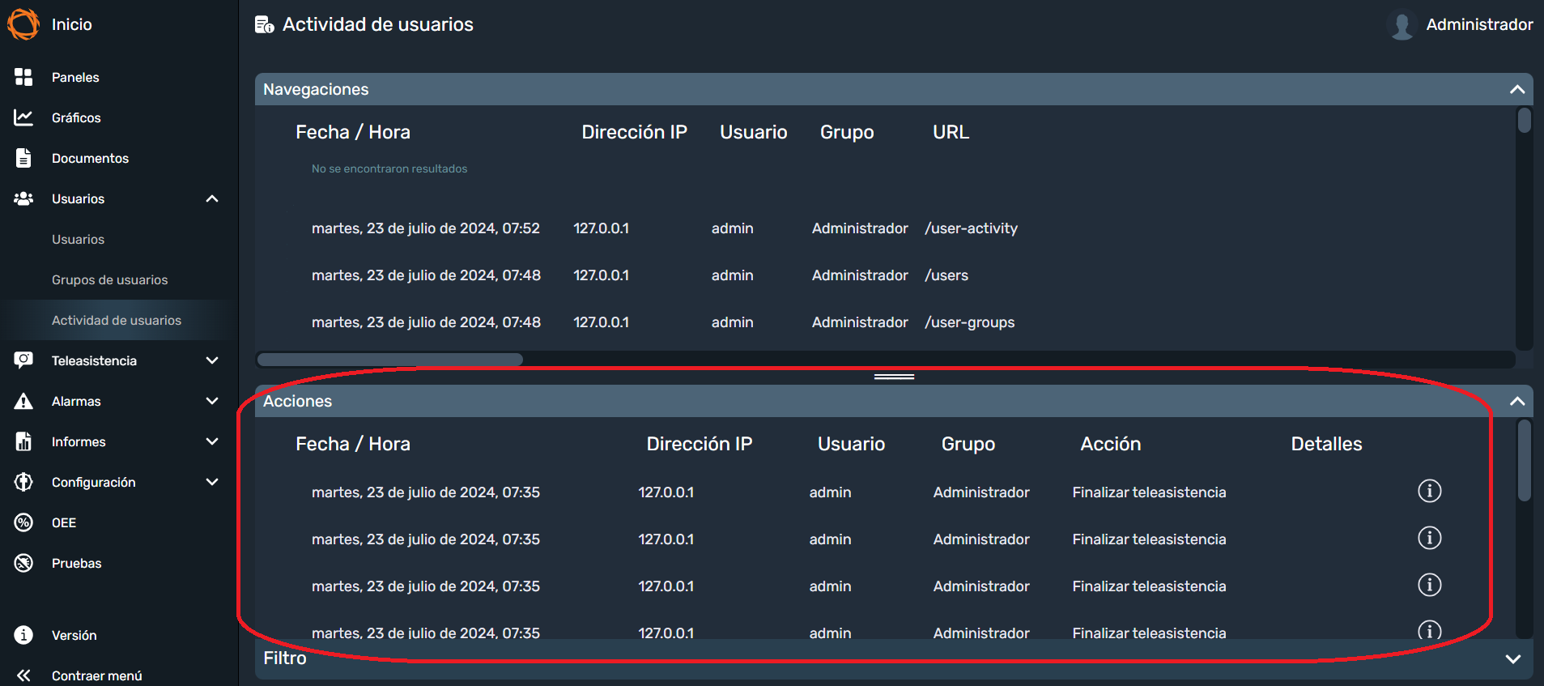
Task: Select Actividad de usuarios menu item
Action: pyautogui.click(x=117, y=320)
